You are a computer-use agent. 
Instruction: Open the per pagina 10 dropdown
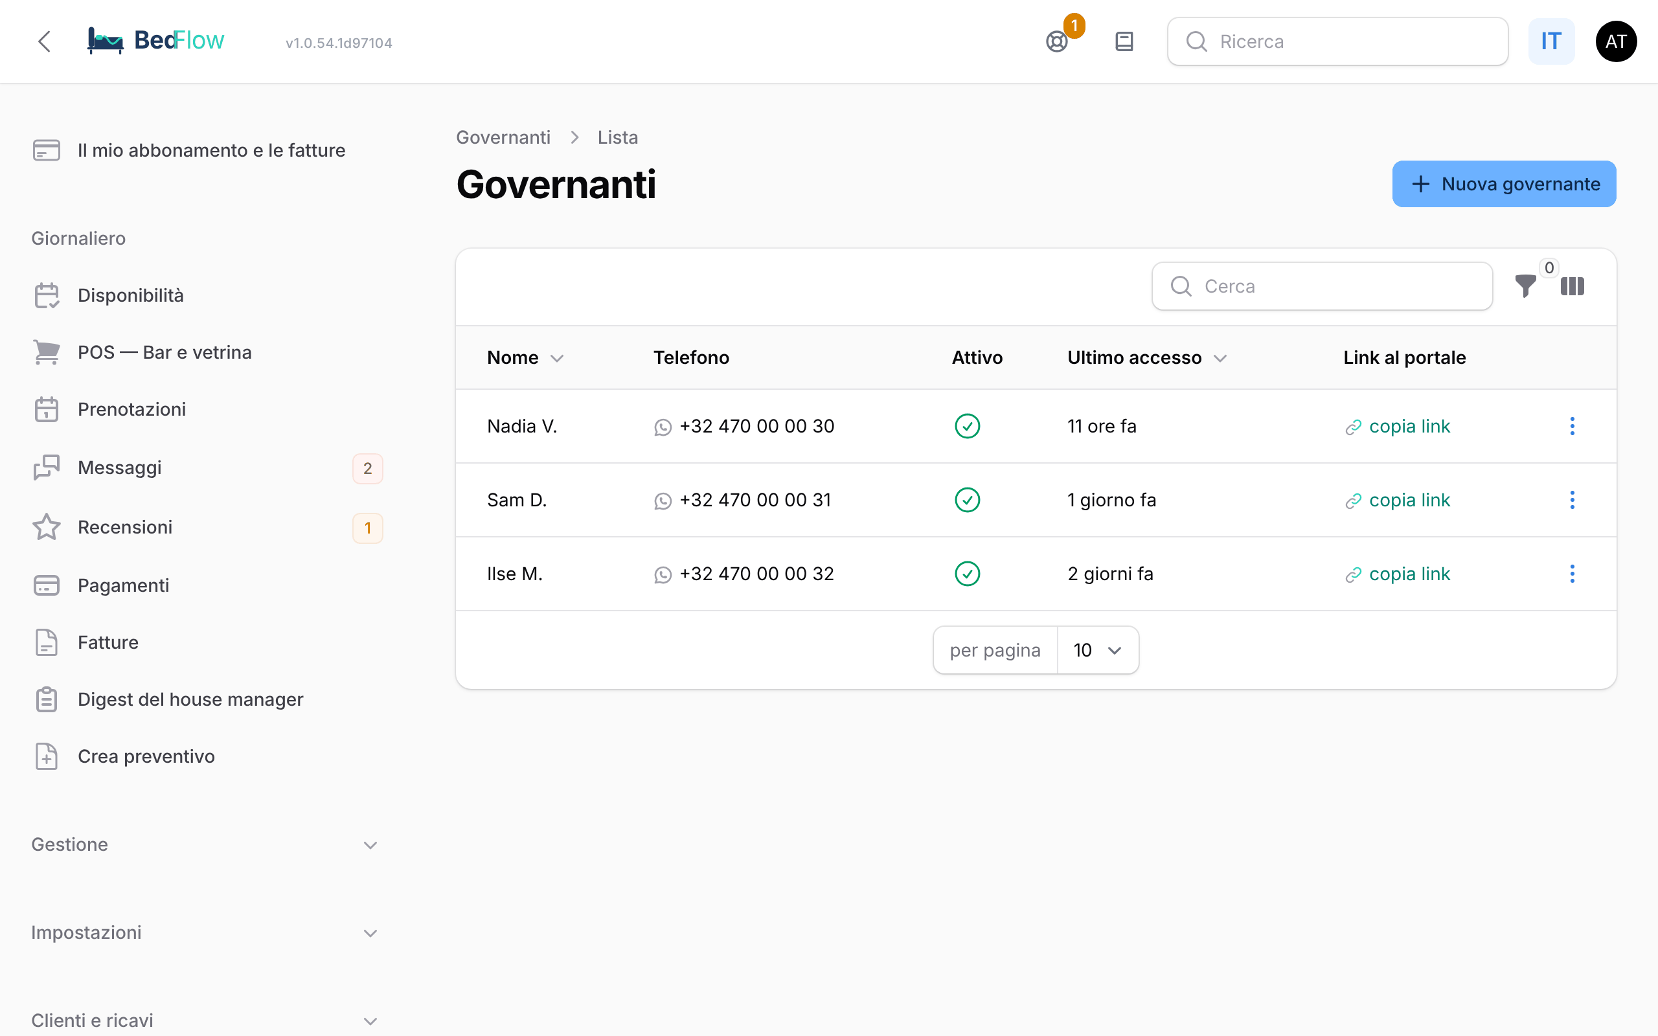pyautogui.click(x=1098, y=650)
